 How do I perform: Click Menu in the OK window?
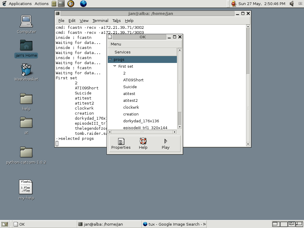[116, 44]
